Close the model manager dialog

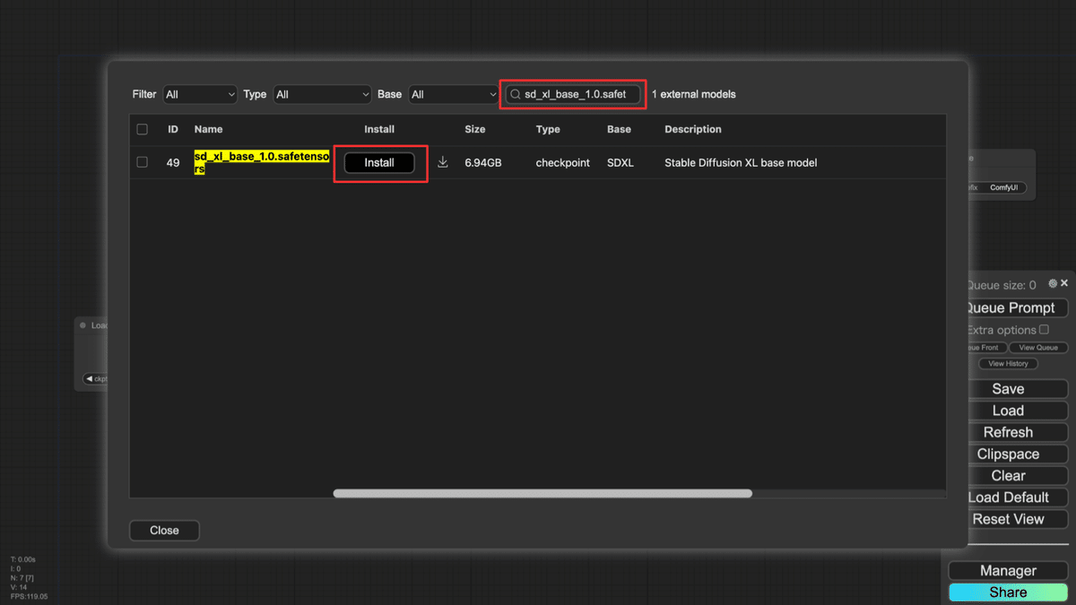click(164, 531)
